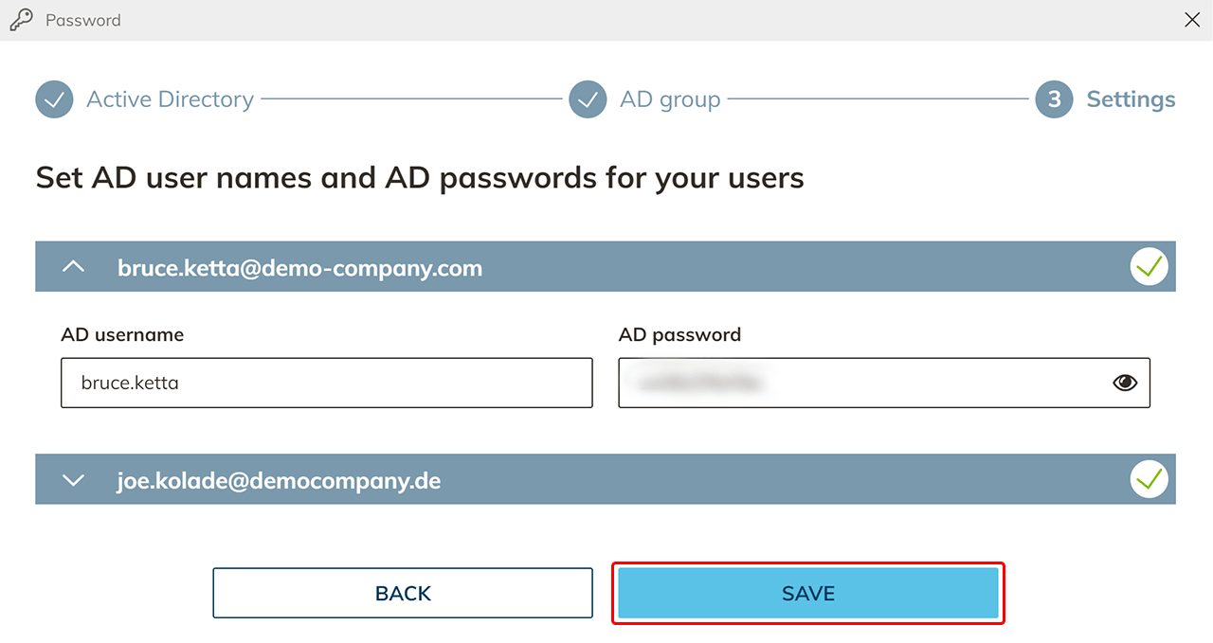The width and height of the screenshot is (1213, 643).
Task: Click the bruce.ketta@demo-company.com header text
Action: coord(299,268)
